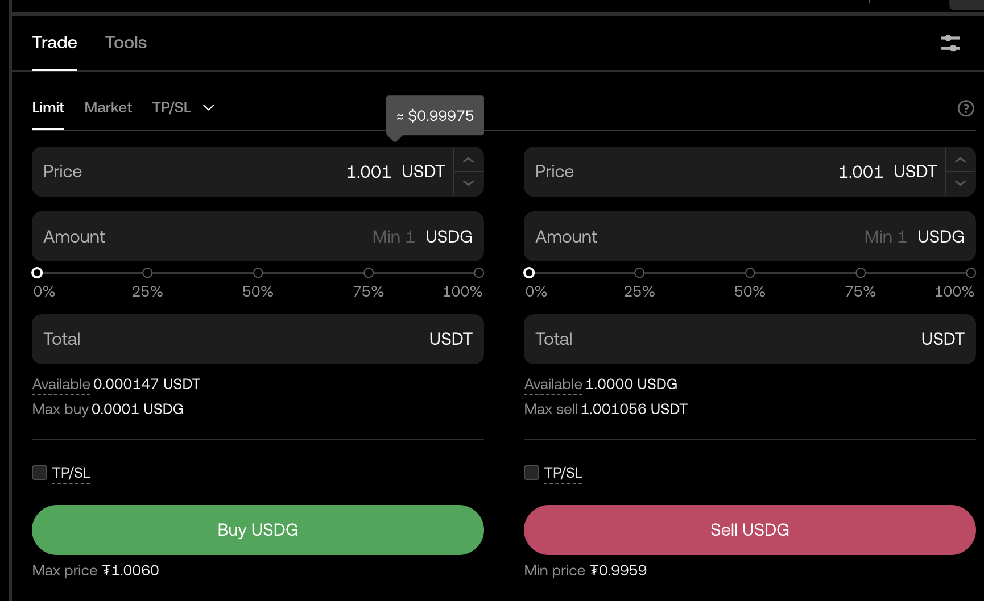This screenshot has width=984, height=601.
Task: Select the Market order tab
Action: click(108, 108)
